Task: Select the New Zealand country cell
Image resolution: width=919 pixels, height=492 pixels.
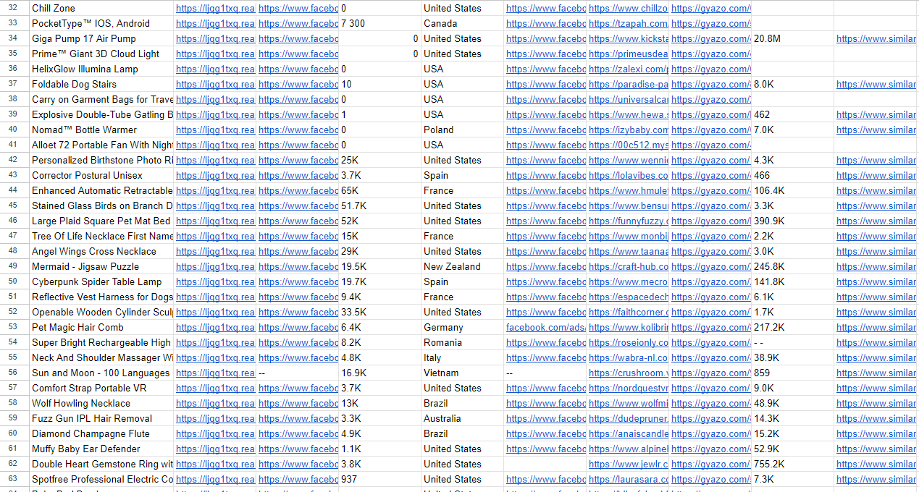Action: coord(462,267)
